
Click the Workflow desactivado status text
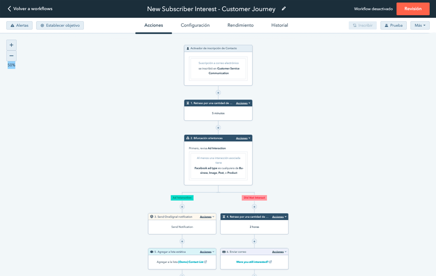373,9
